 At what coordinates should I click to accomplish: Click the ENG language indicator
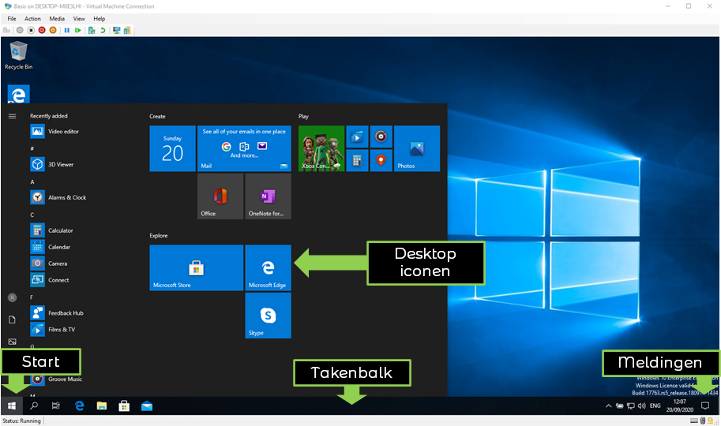[x=655, y=405]
